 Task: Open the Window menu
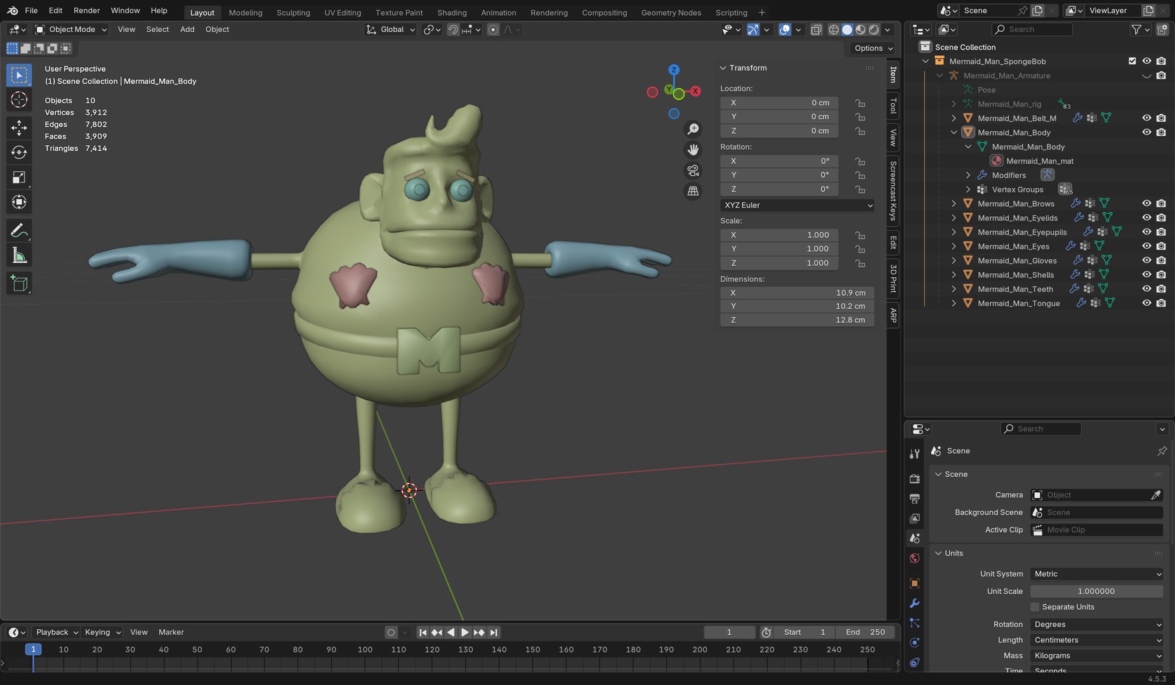125,10
